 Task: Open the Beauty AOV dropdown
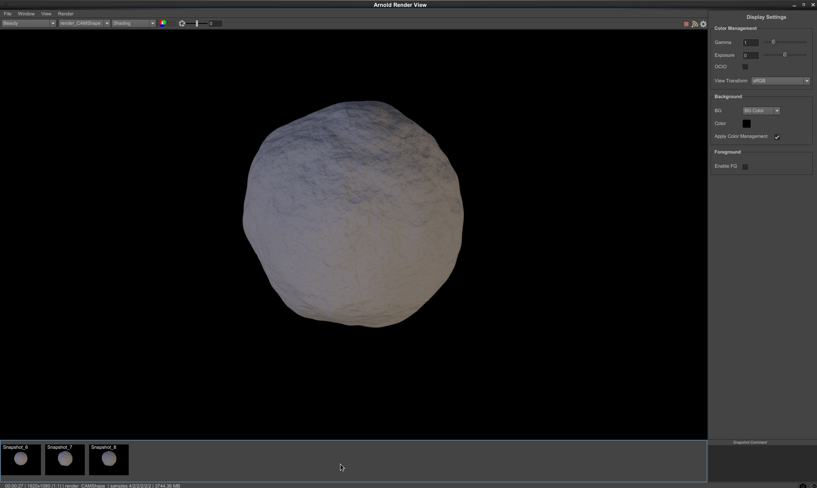coord(29,23)
